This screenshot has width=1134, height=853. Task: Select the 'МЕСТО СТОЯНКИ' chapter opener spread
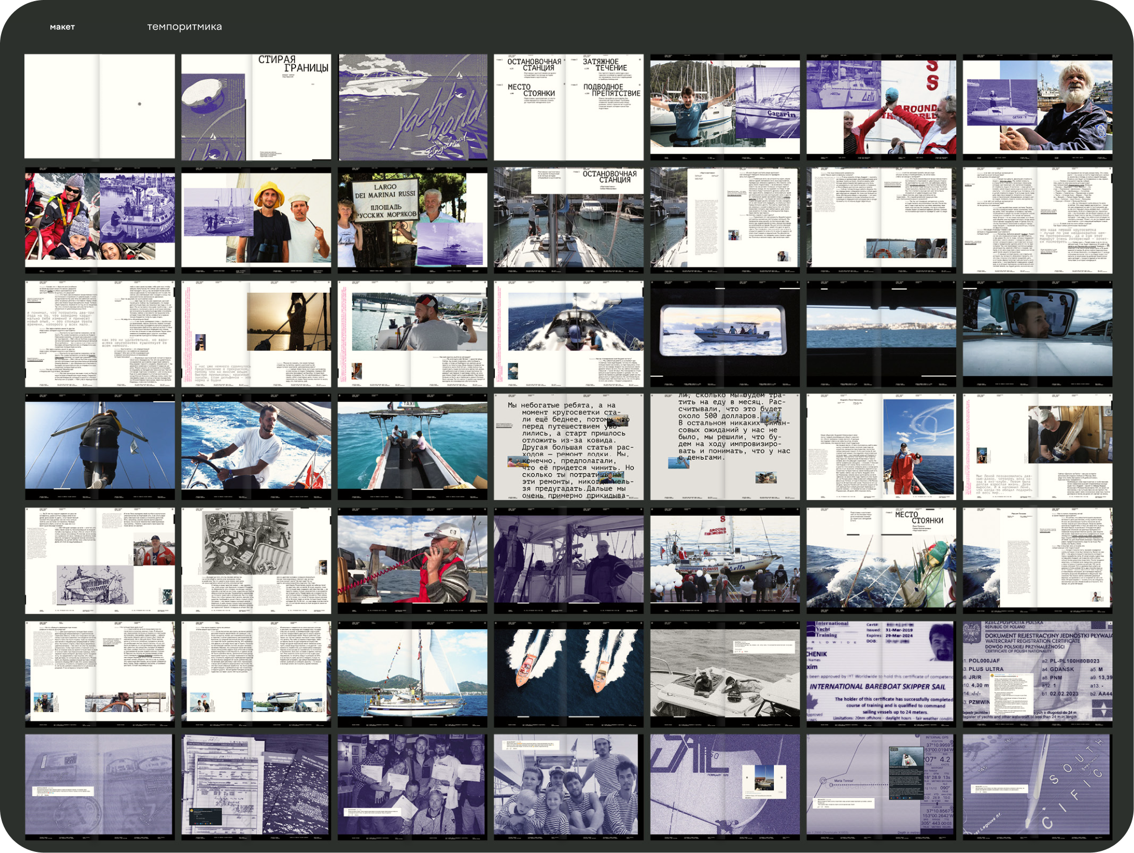pyautogui.click(x=881, y=561)
